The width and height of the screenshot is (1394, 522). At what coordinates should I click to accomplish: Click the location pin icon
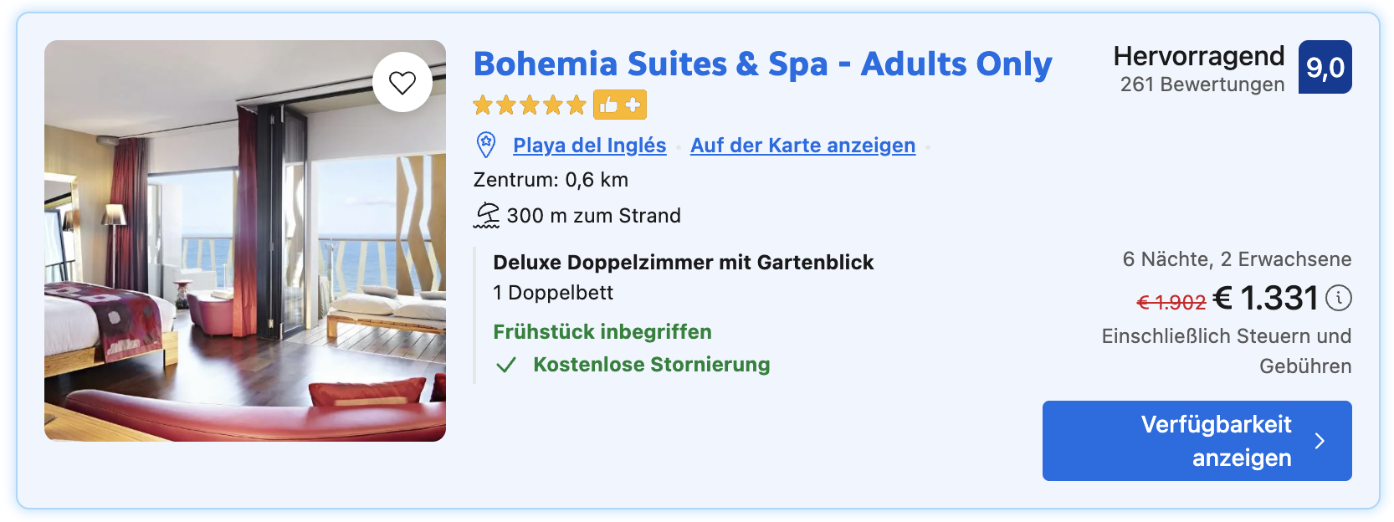[x=486, y=145]
